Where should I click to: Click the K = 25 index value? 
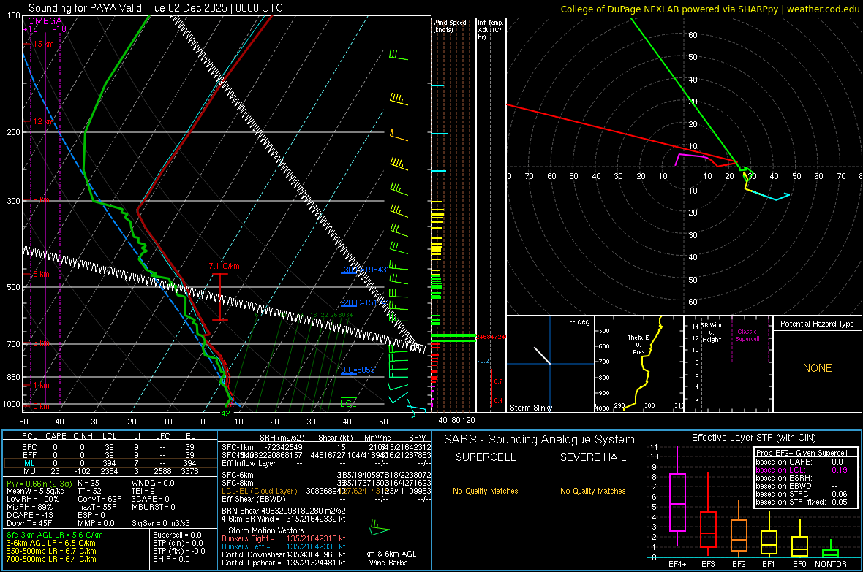[x=88, y=483]
